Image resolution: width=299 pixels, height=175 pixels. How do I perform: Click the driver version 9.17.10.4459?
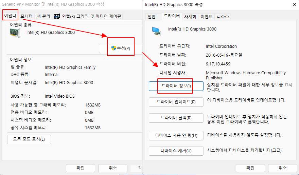coord(218,64)
